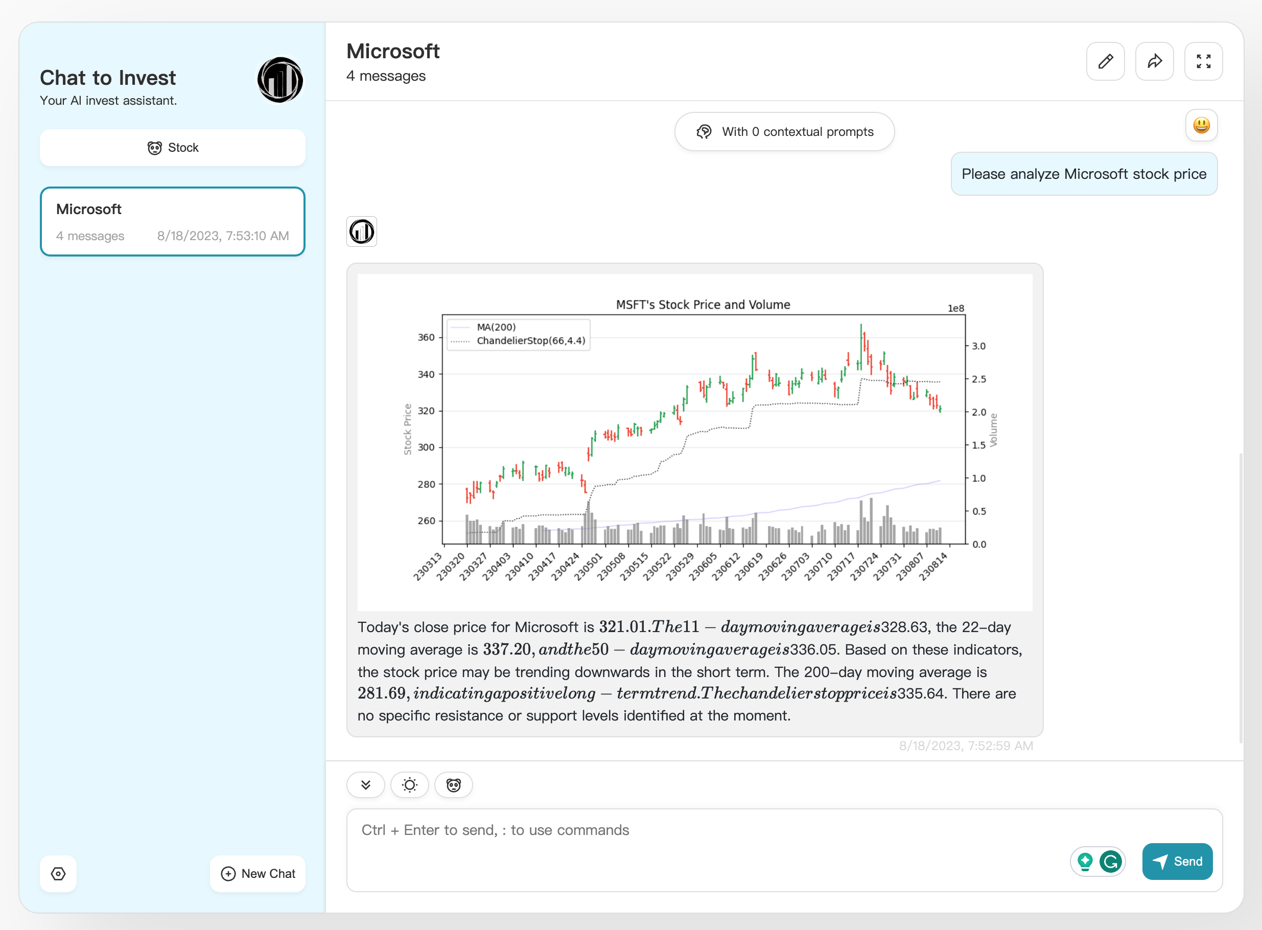The image size is (1262, 930).
Task: Click the Your AI invest assistant subtitle
Action: [109, 101]
